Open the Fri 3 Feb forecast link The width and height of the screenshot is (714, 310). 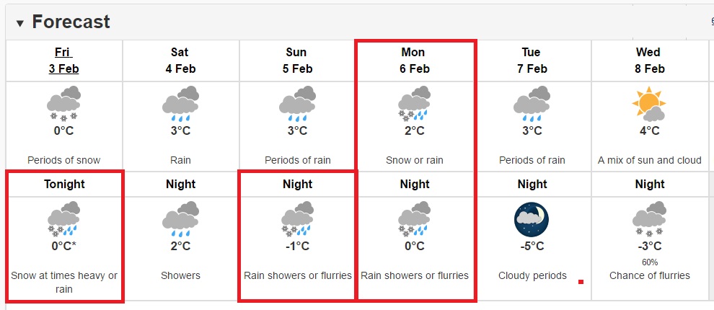click(x=63, y=61)
